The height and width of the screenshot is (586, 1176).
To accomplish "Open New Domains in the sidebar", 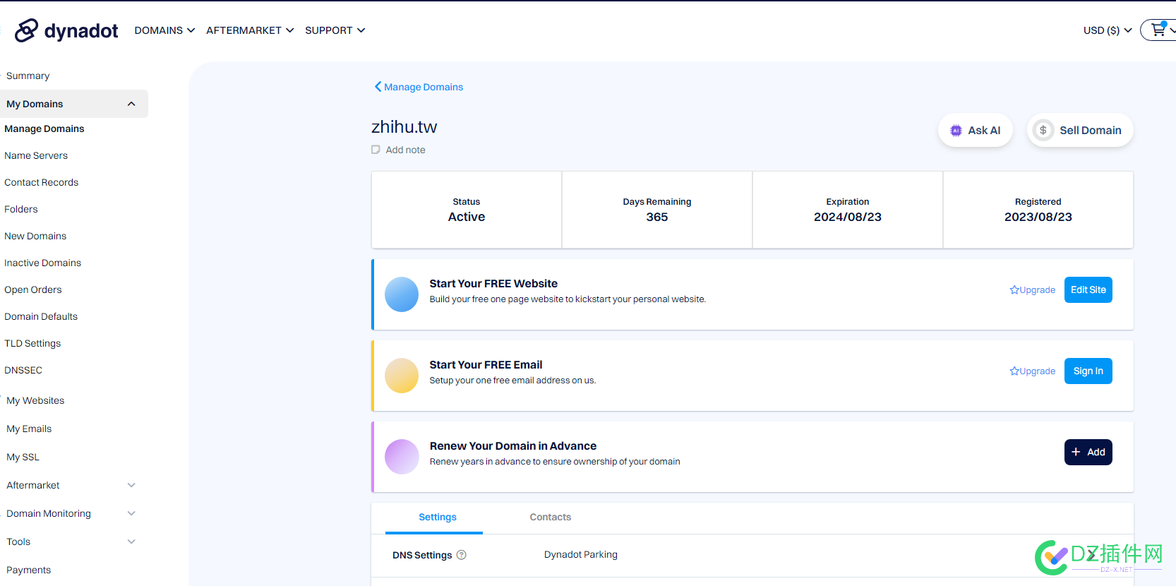I will point(35,236).
